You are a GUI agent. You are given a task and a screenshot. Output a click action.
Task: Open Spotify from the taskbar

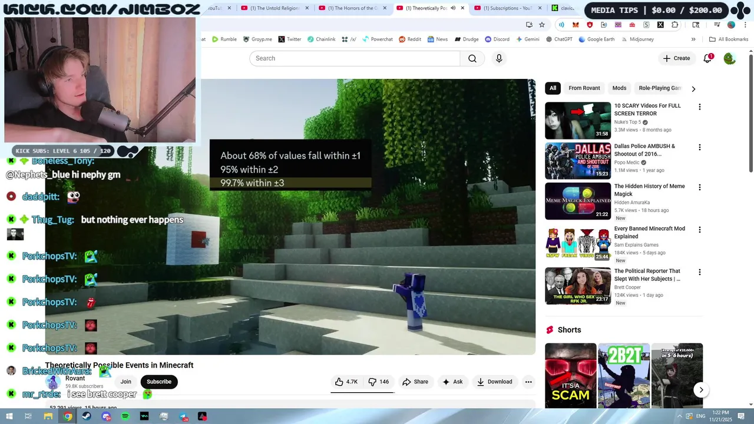click(x=125, y=416)
